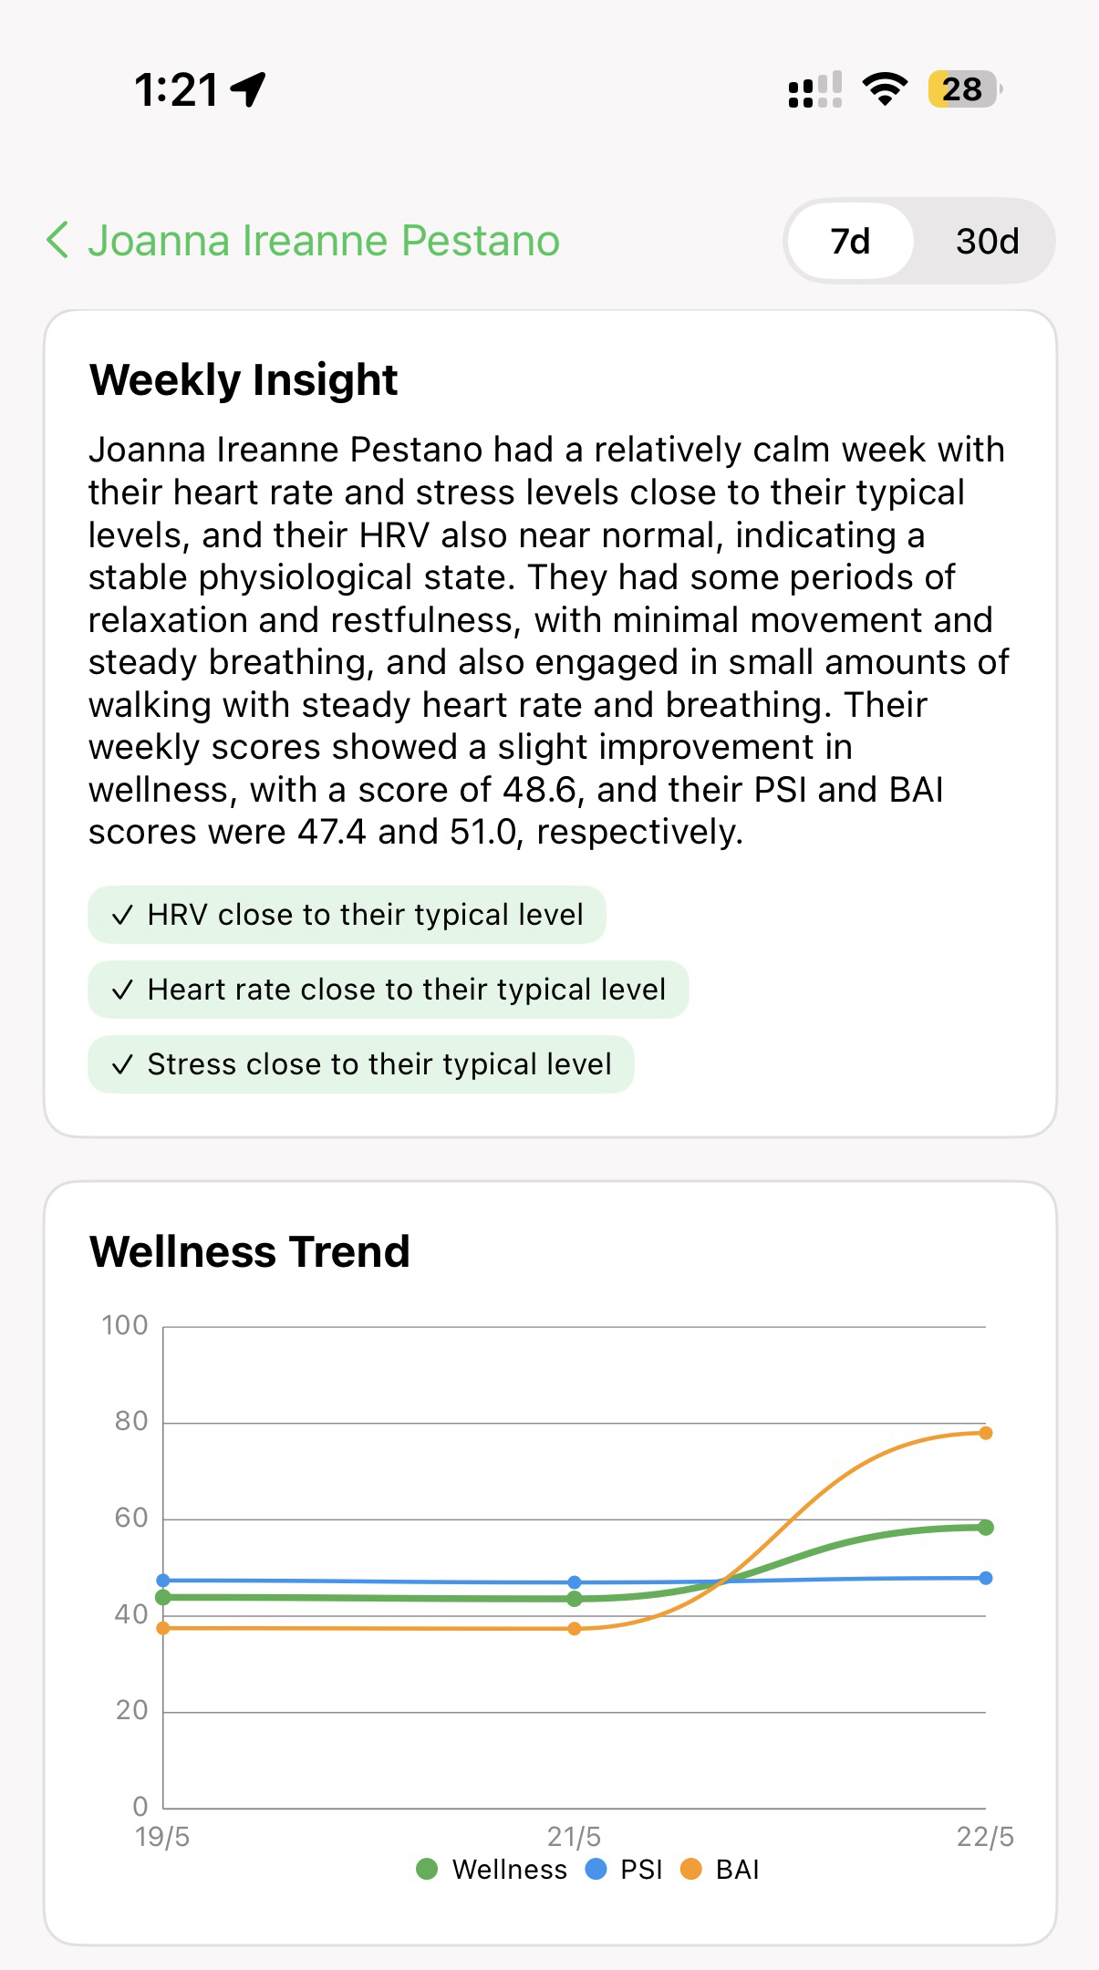
Task: Tap the HRV close to typical level chip
Action: [347, 915]
